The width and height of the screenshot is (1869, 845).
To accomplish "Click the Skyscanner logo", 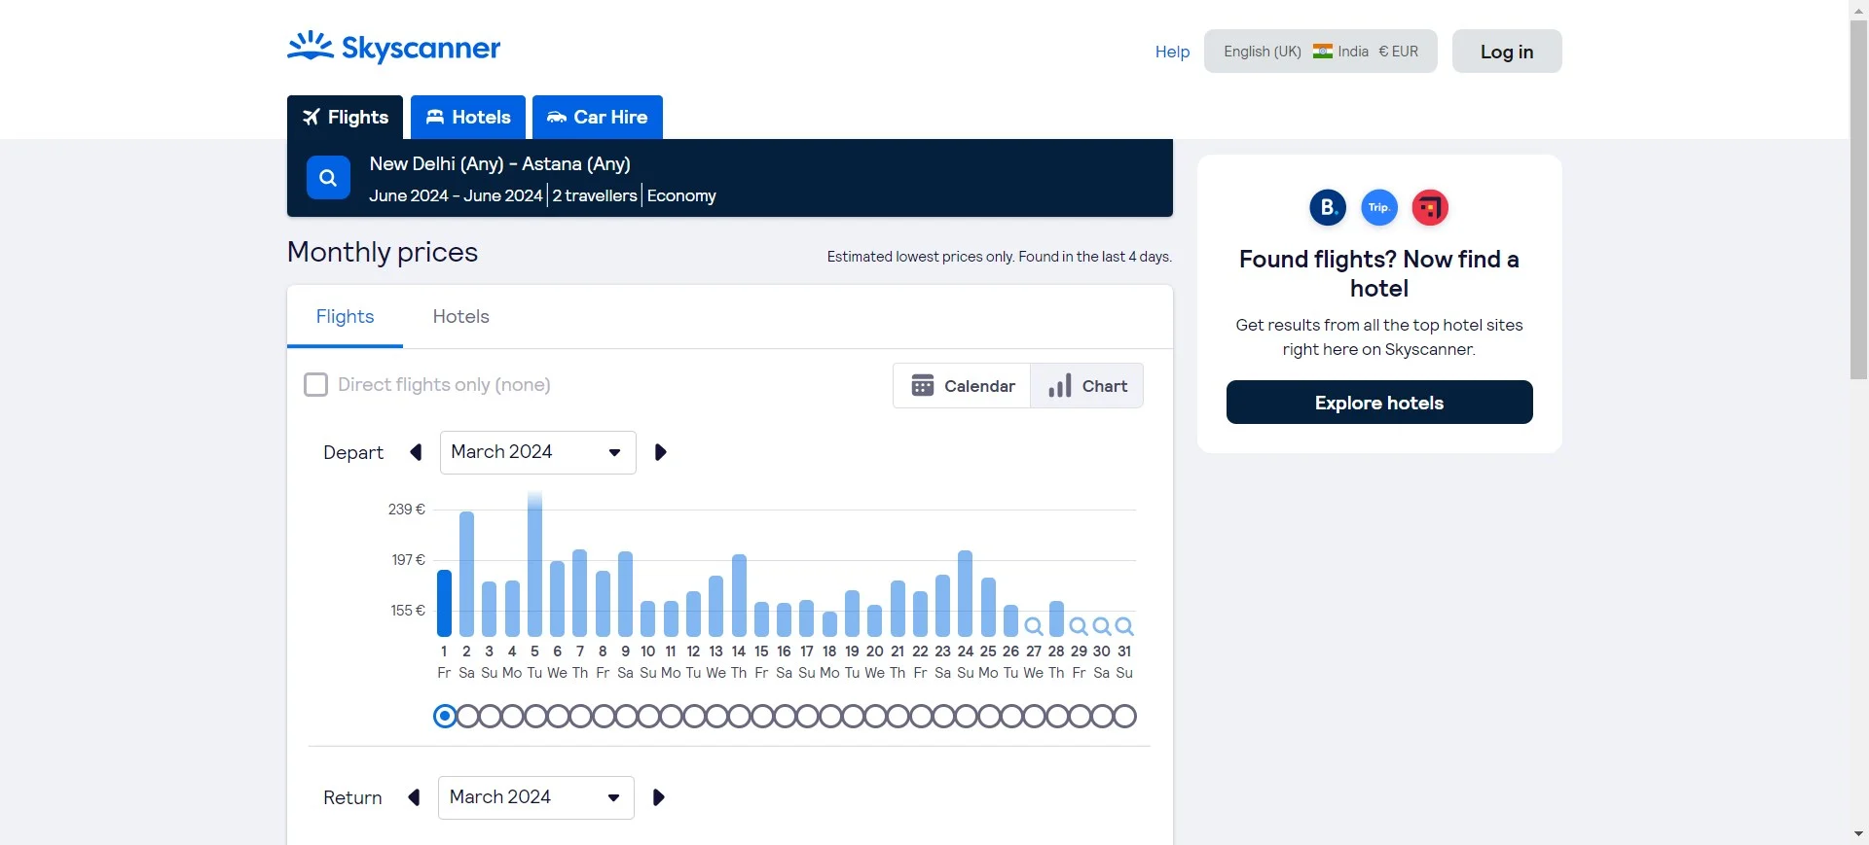I will pyautogui.click(x=393, y=48).
